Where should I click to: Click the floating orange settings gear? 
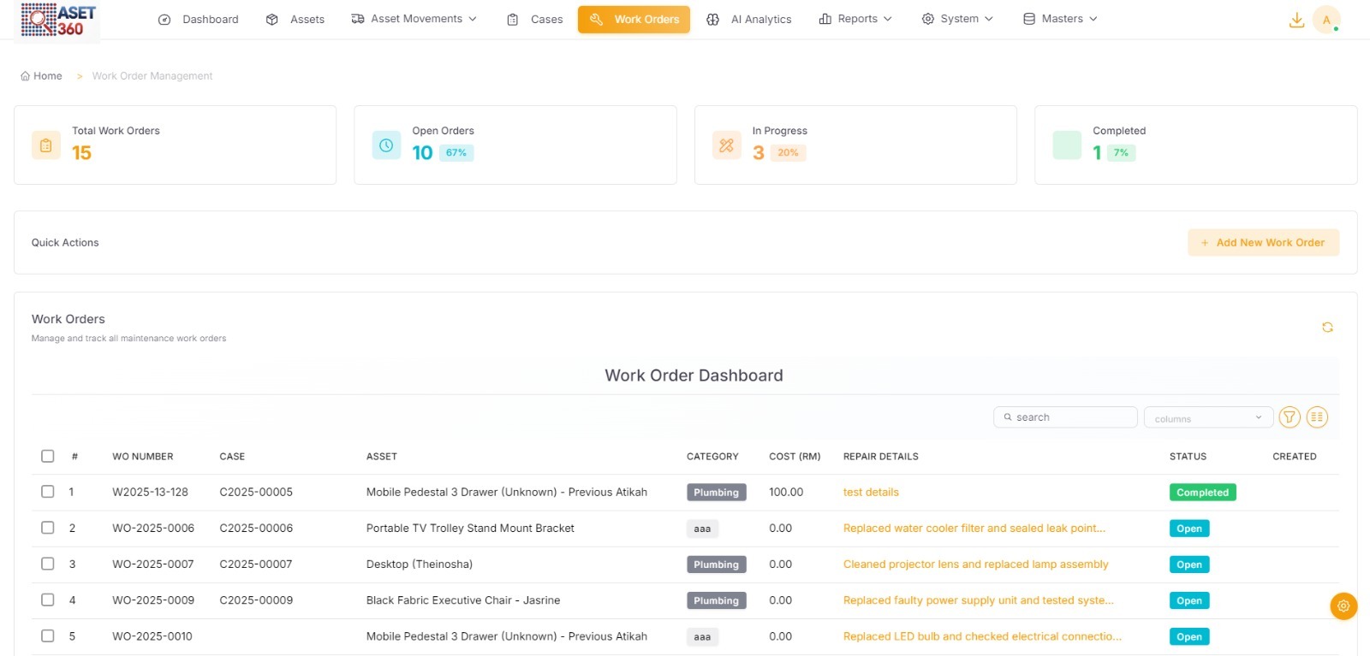tap(1343, 606)
